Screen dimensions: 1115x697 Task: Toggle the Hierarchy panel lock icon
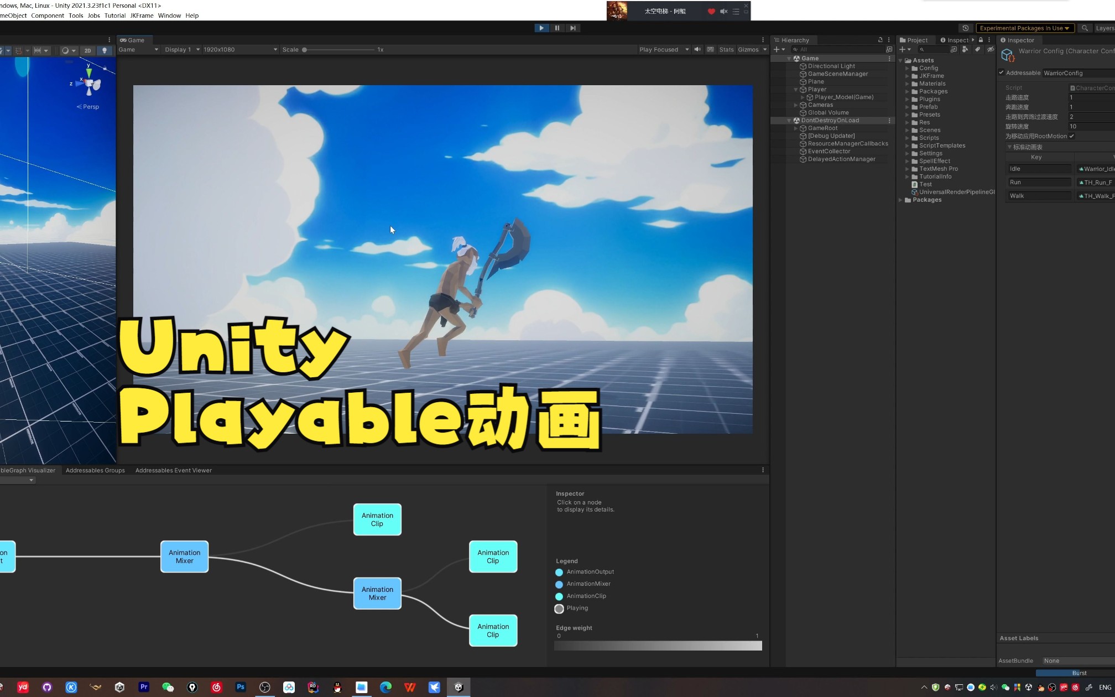[x=880, y=40]
